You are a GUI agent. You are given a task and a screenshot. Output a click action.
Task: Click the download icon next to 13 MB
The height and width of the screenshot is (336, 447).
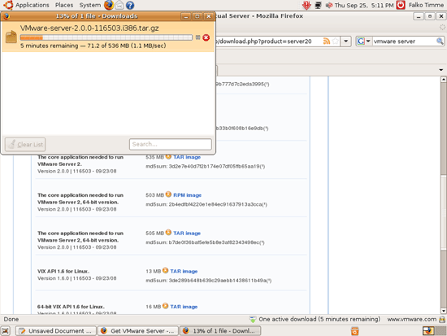coord(165,270)
